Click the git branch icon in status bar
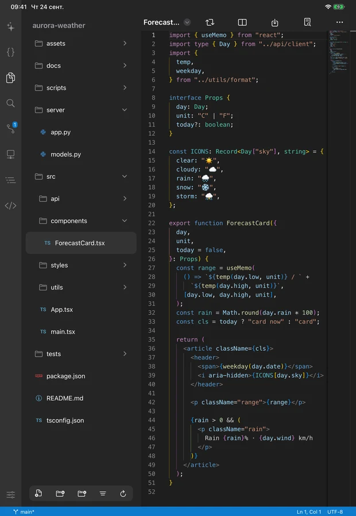The width and height of the screenshot is (356, 516). (16, 512)
